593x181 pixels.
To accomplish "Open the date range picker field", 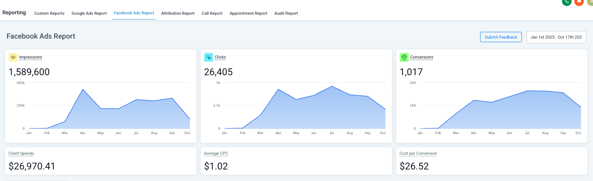I will click(x=556, y=37).
